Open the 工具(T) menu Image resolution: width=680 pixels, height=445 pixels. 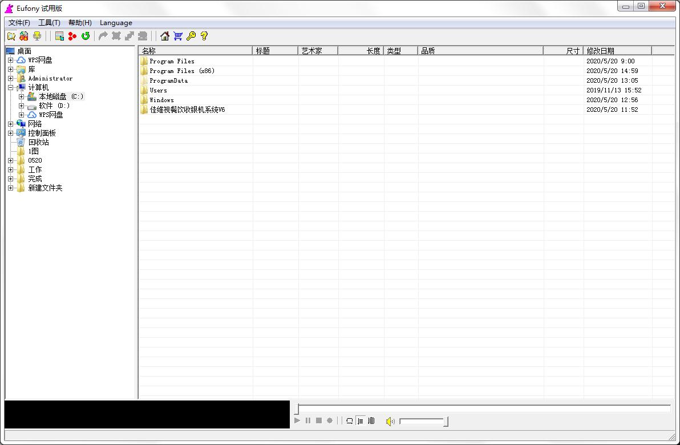tap(49, 23)
